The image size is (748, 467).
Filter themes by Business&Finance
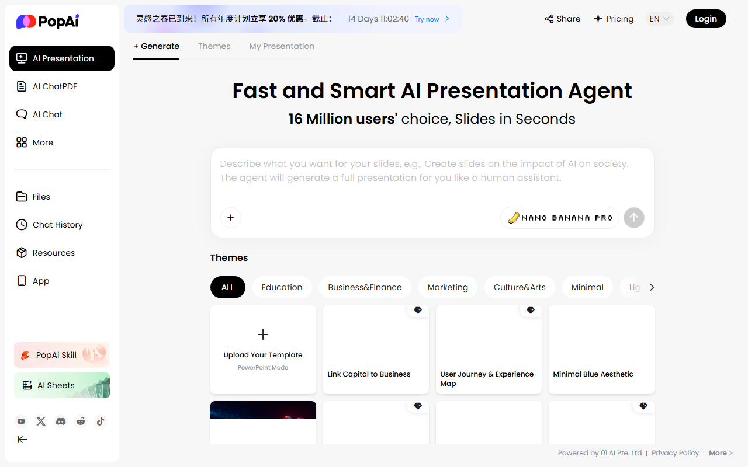pyautogui.click(x=365, y=287)
